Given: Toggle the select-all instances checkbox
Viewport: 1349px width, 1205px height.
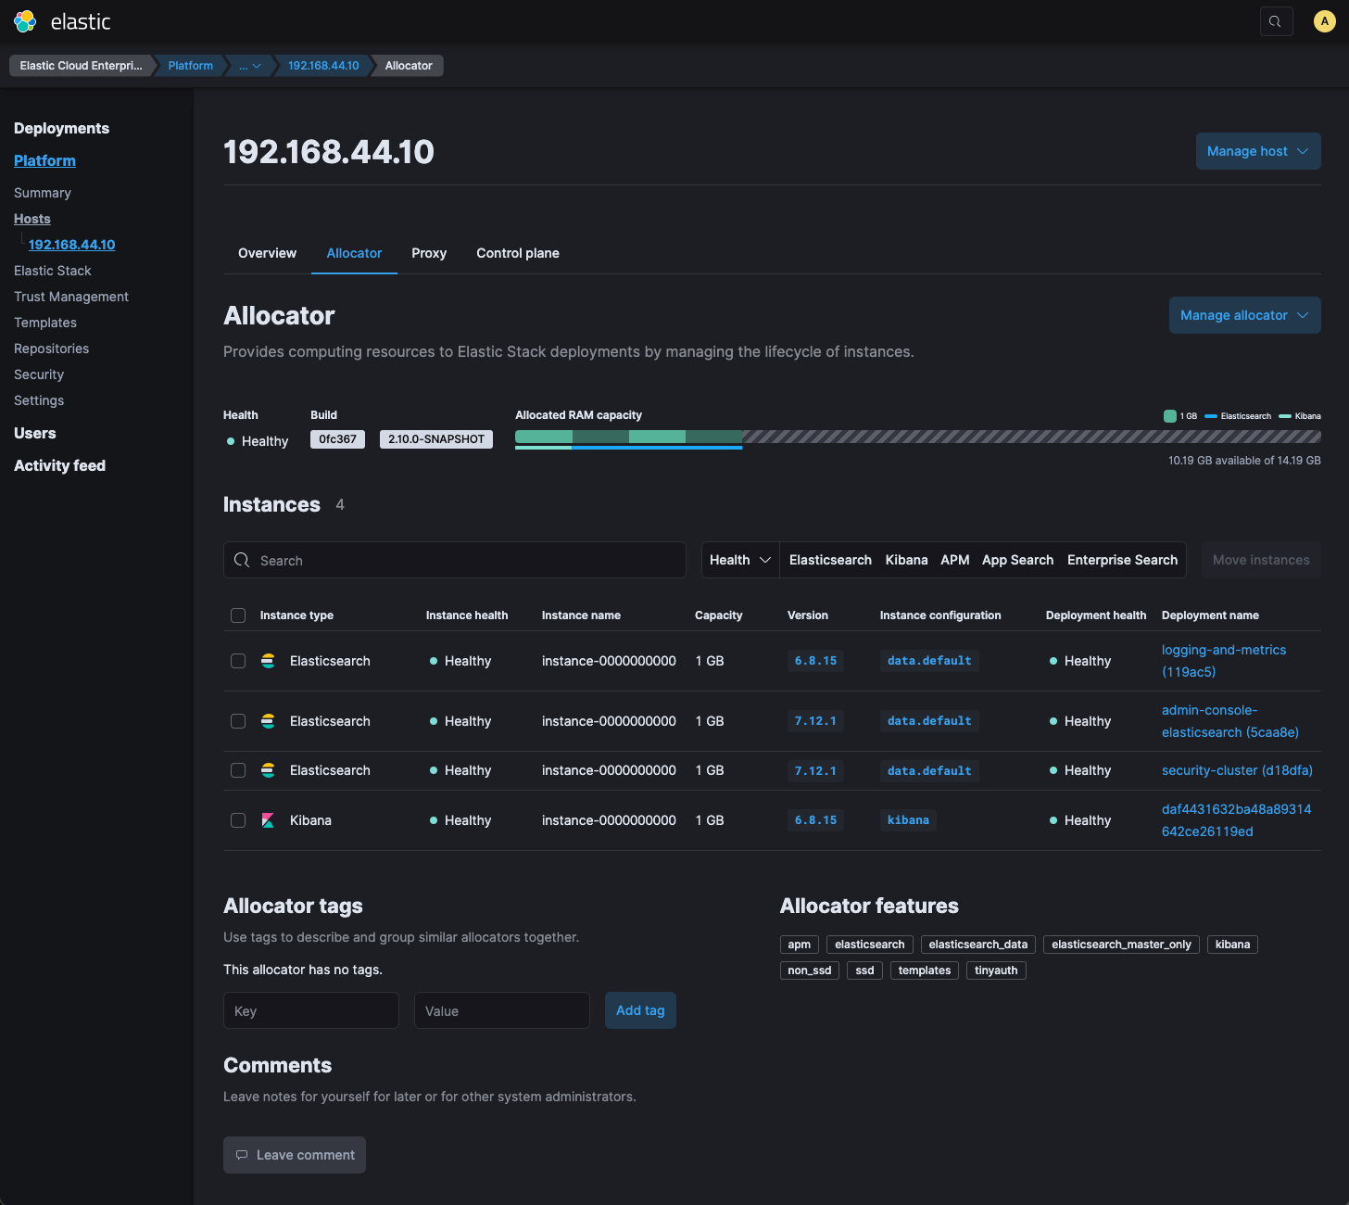Looking at the screenshot, I should [238, 615].
